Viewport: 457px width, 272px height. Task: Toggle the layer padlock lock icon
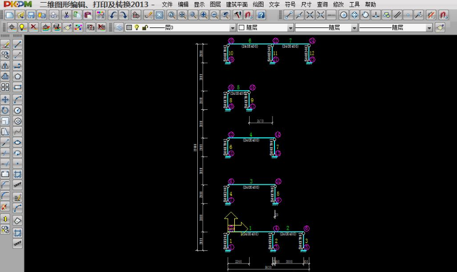(144, 27)
